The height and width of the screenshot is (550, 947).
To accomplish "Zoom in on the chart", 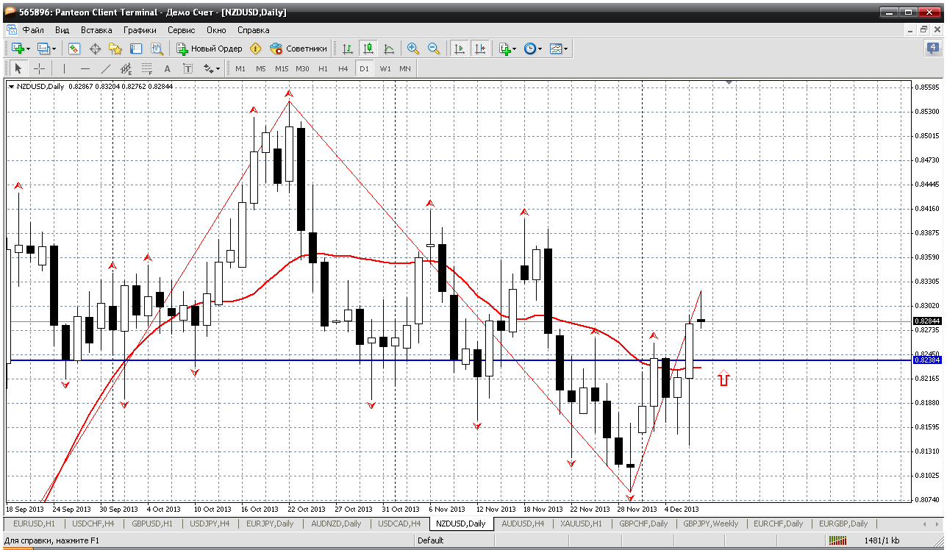I will pyautogui.click(x=413, y=49).
